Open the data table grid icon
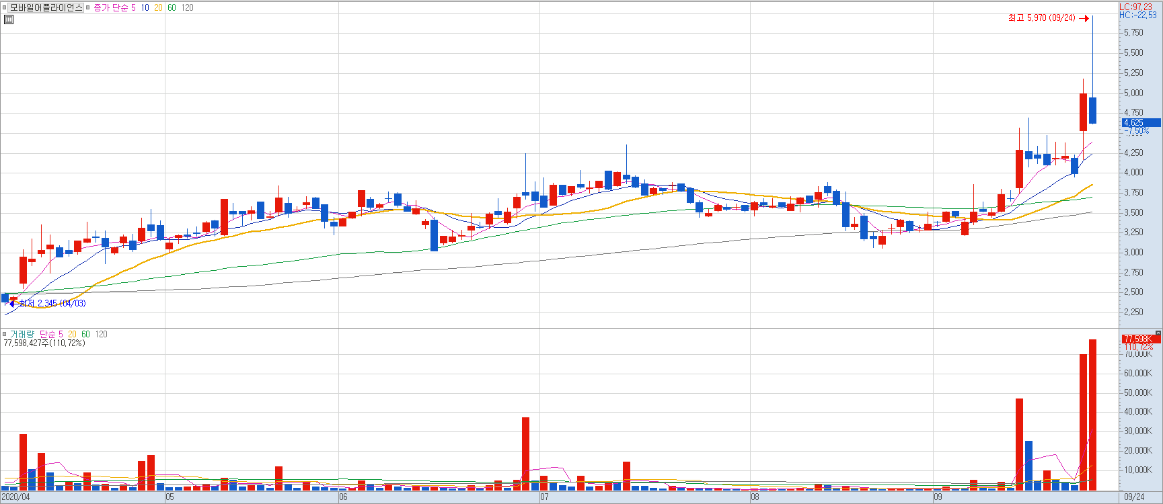 pyautogui.click(x=9, y=19)
